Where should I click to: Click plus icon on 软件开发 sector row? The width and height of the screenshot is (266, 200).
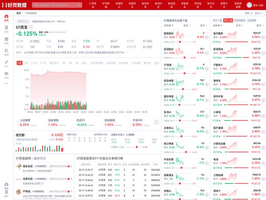263,100
